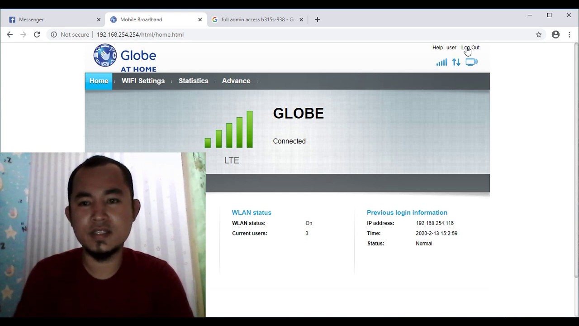Close the full admin access search tab

point(301,19)
